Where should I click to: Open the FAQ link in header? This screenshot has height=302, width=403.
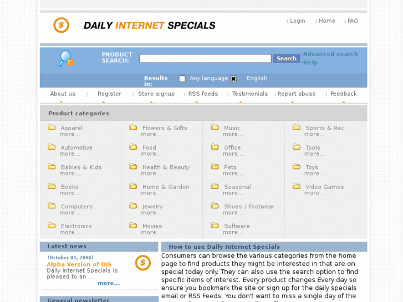pos(353,21)
